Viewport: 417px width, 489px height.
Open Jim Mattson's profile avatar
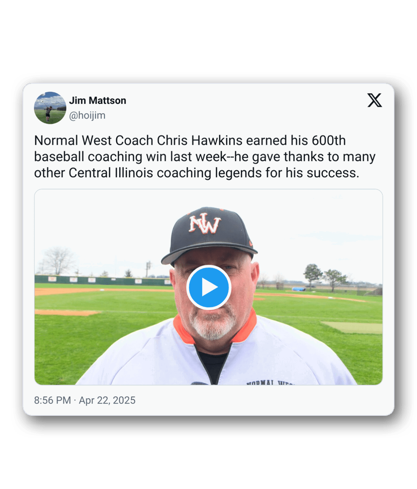click(x=50, y=108)
